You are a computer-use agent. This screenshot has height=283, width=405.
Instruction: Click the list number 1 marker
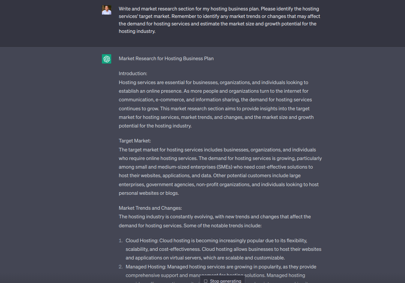coord(121,241)
